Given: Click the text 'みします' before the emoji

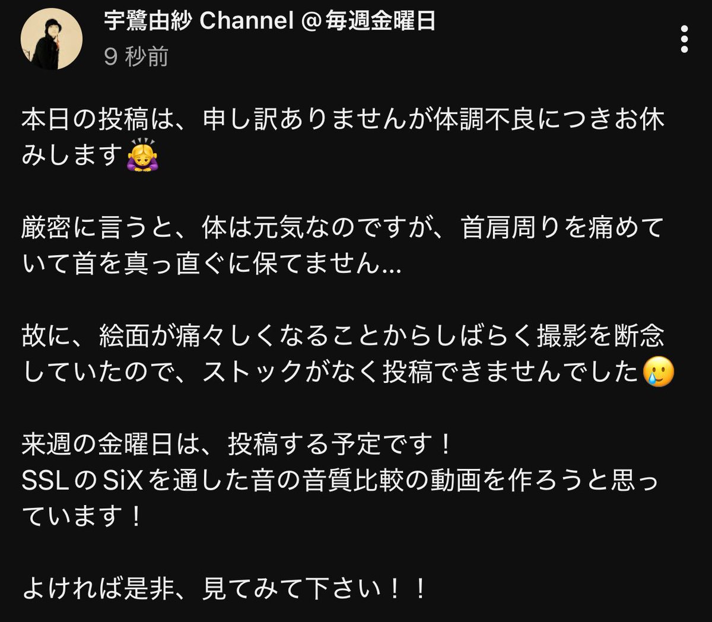Looking at the screenshot, I should pos(73,157).
